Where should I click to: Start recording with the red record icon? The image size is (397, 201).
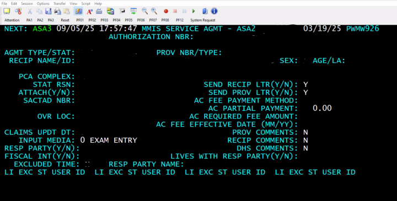(x=166, y=11)
